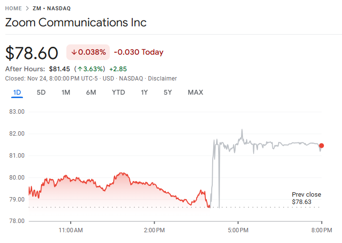Switch to the YTD tab
The image size is (342, 243).
(119, 92)
